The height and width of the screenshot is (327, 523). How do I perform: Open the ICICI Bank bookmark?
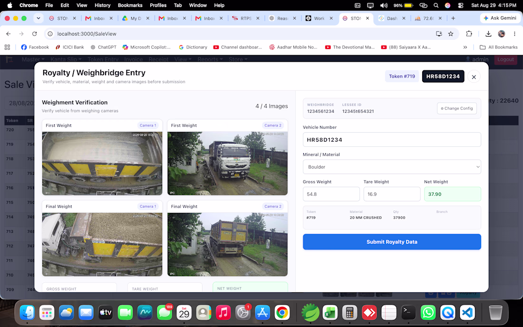tap(70, 48)
